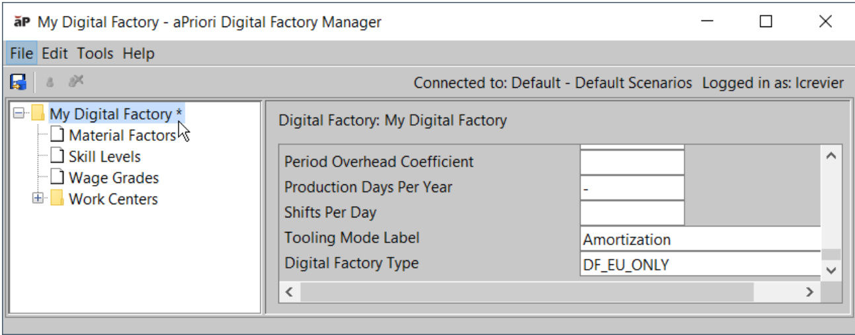Viewport: 855px width, 335px height.
Task: Select the Material Factors page icon
Action: (x=58, y=135)
